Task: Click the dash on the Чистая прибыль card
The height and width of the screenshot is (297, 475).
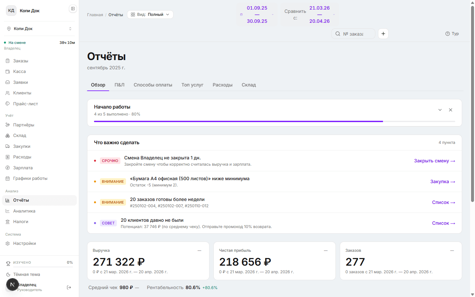Action: pyautogui.click(x=326, y=251)
